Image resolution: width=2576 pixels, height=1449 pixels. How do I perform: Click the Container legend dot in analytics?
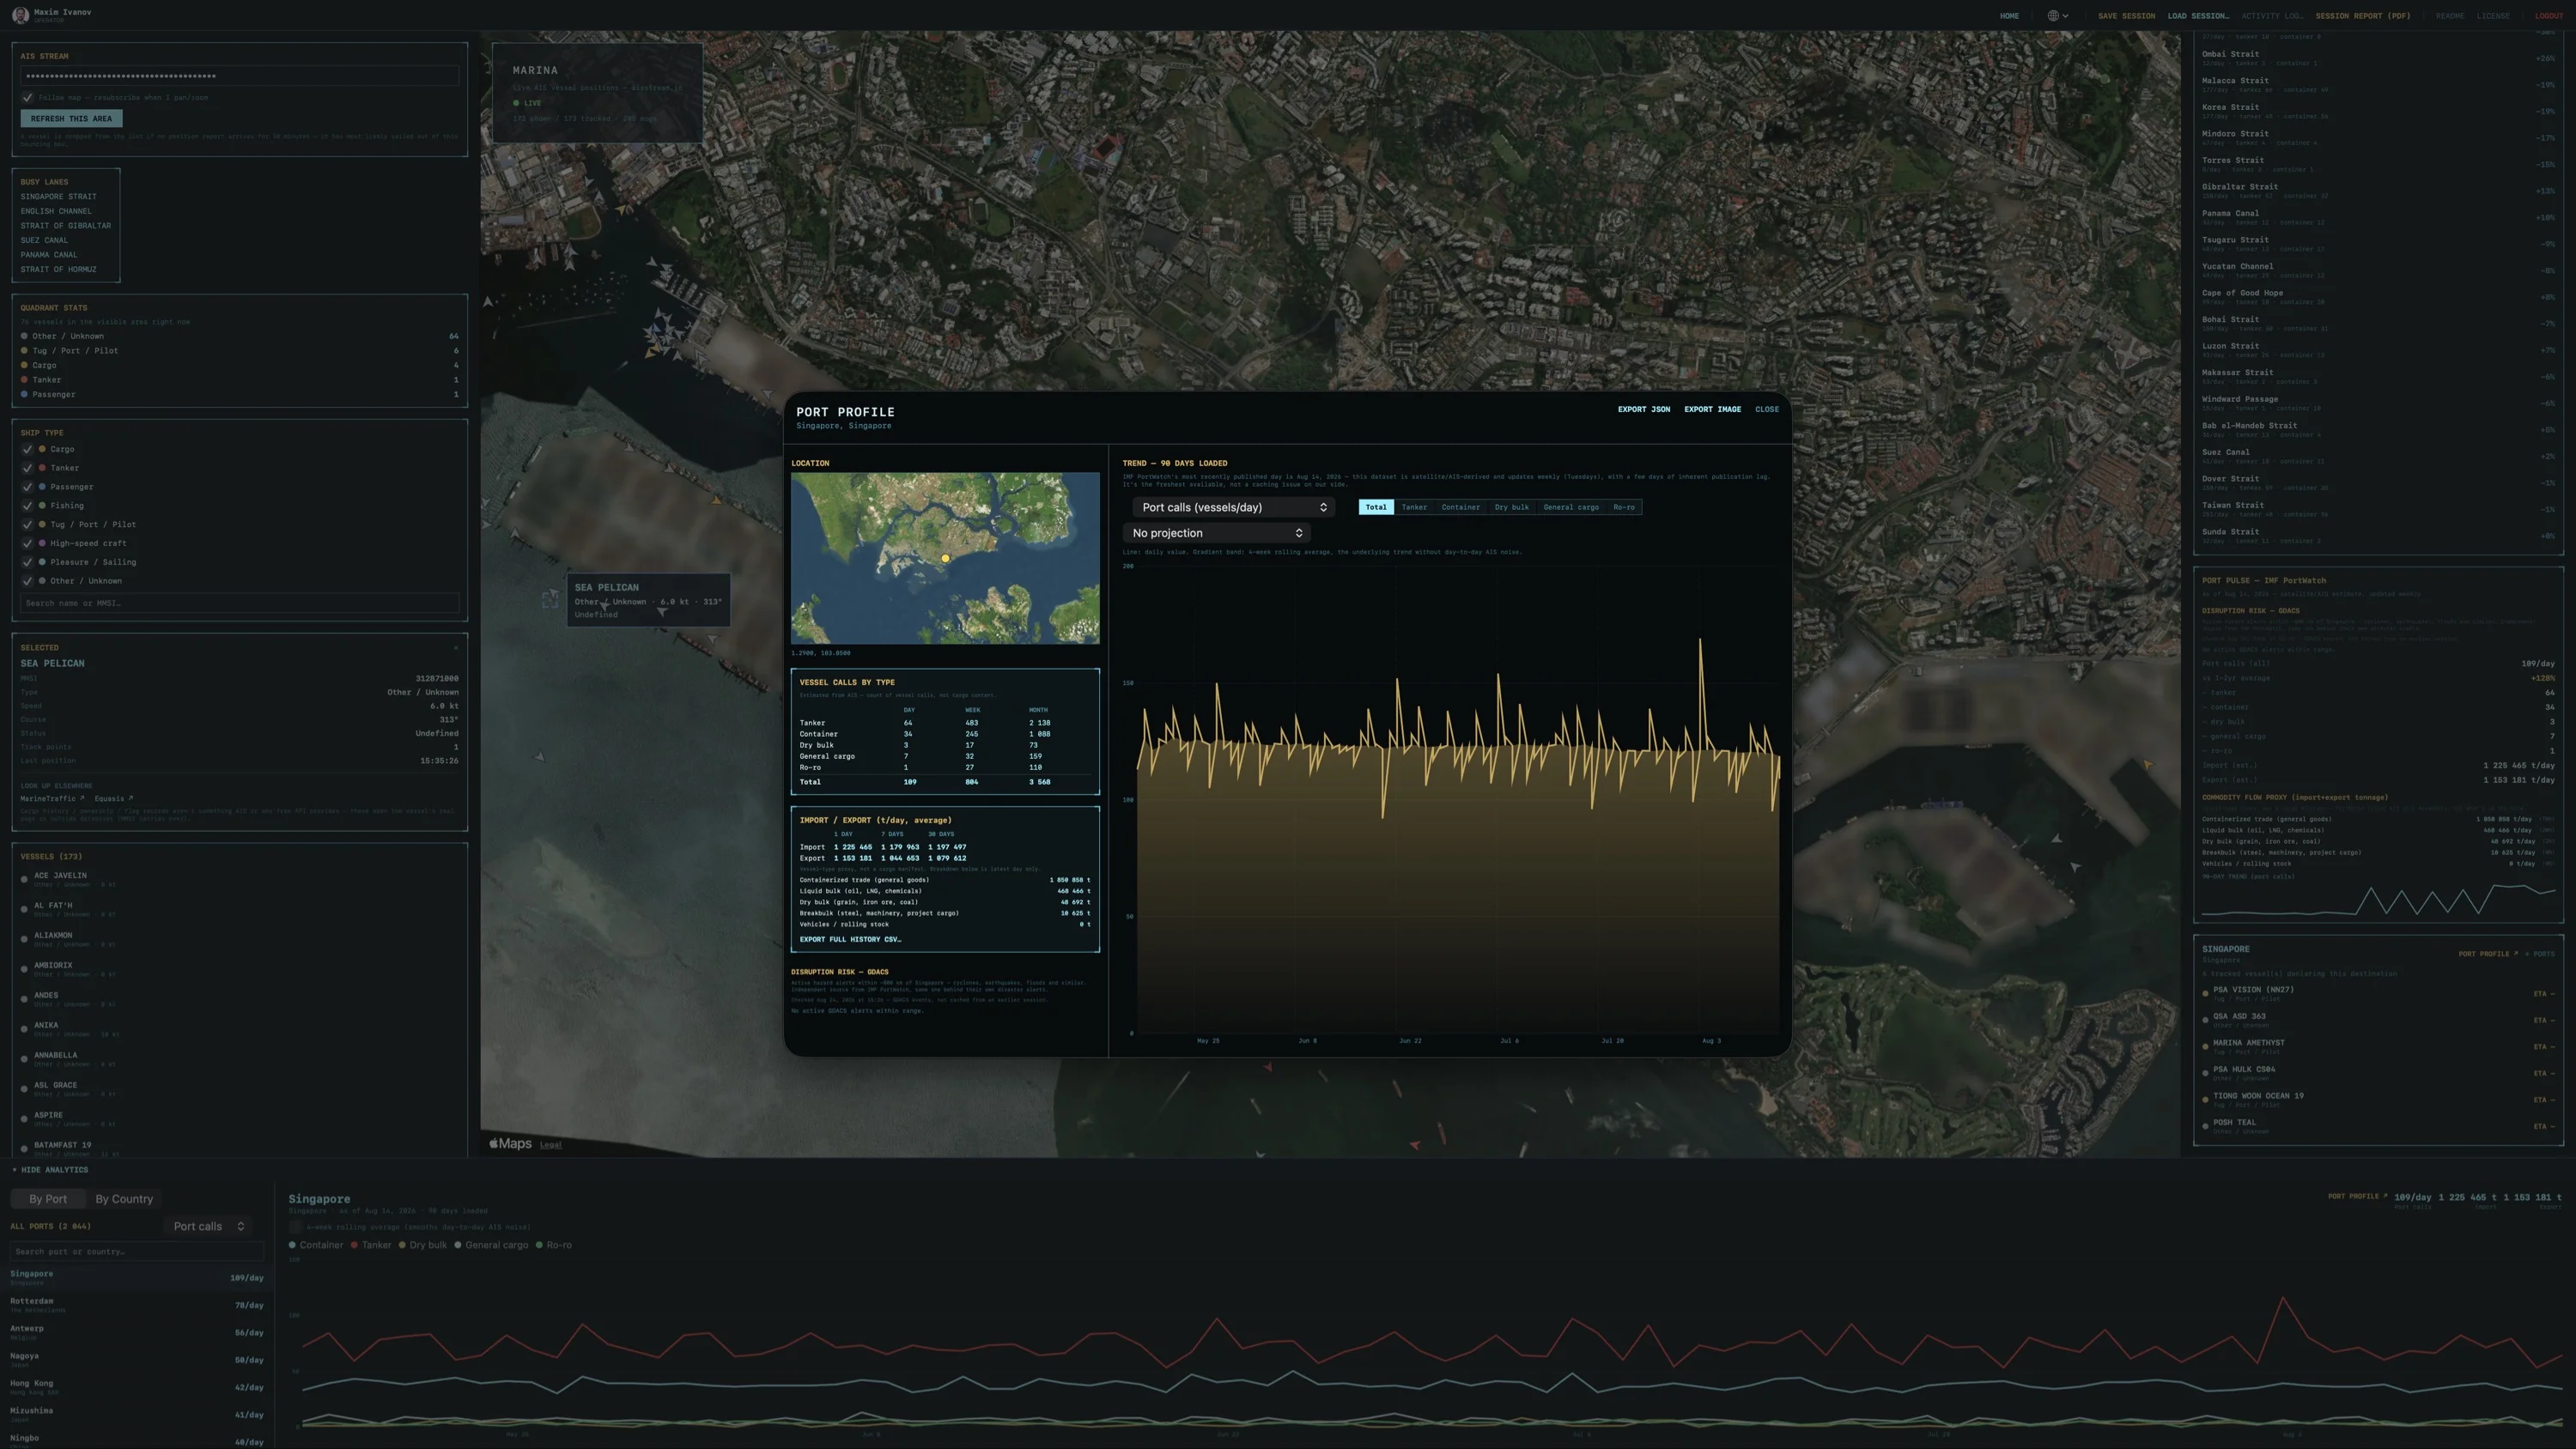point(292,1245)
